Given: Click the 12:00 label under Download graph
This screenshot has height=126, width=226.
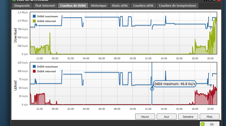Looking at the screenshot, I should (x=148, y=58).
